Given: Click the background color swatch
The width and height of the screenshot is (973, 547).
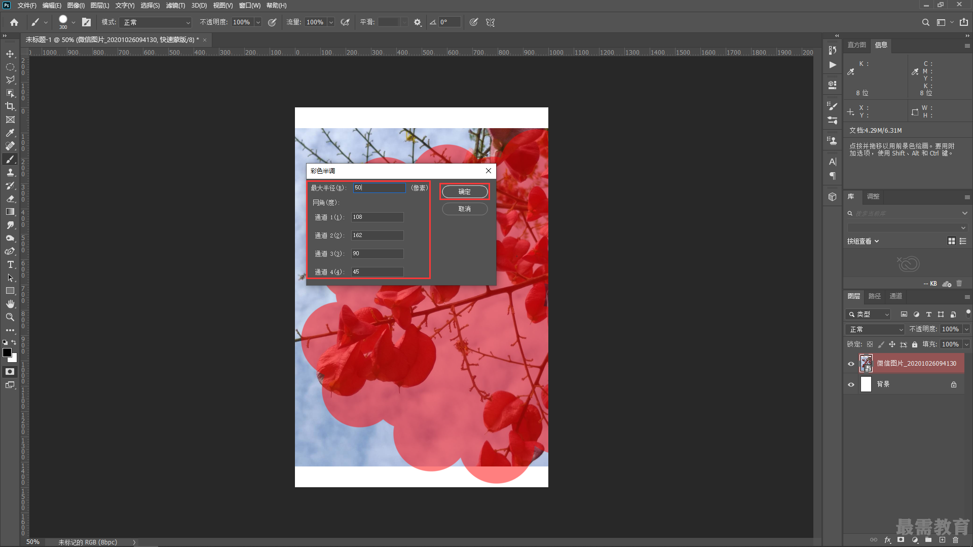Looking at the screenshot, I should point(14,359).
